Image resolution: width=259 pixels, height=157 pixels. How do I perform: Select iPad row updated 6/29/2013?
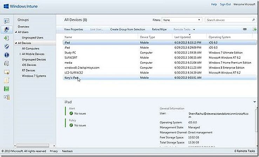tap(160, 48)
